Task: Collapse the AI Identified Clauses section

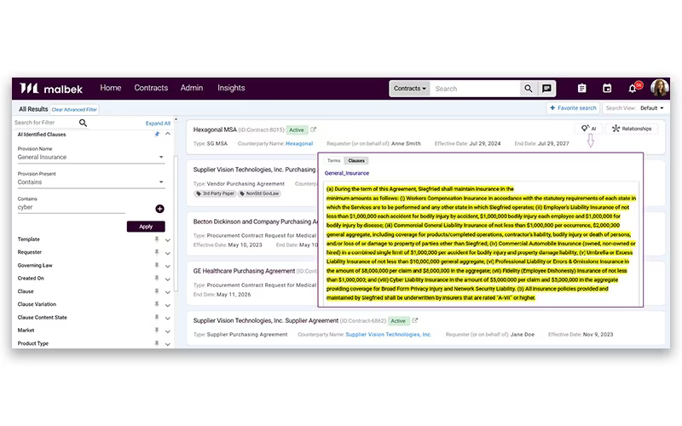Action: (167, 135)
